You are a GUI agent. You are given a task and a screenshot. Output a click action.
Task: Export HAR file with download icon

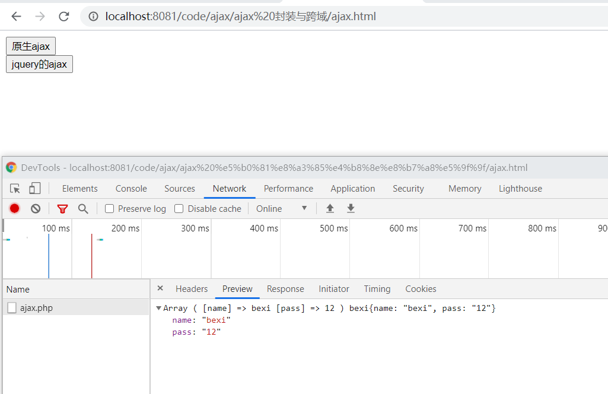point(351,208)
